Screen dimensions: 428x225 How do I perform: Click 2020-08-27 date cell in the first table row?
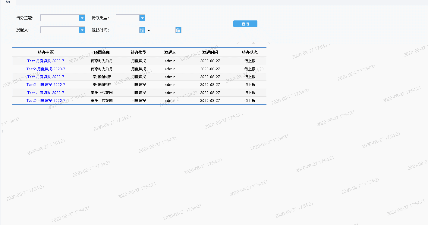210,61
